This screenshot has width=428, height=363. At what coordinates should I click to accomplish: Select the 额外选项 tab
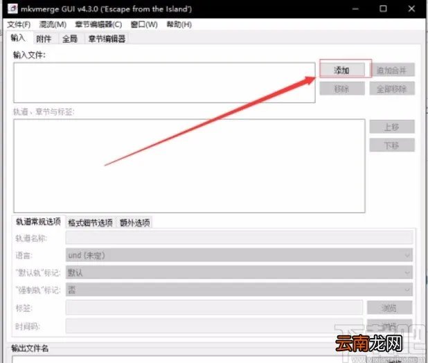click(x=134, y=222)
